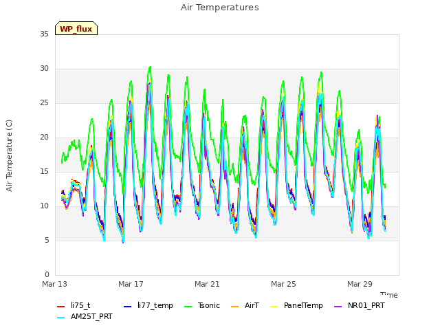The width and height of the screenshot is (440, 330).
Task: Click the Air Temperature (C) axis title
Action: pyautogui.click(x=9, y=155)
